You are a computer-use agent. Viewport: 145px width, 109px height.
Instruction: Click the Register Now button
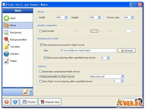[x=50, y=102]
